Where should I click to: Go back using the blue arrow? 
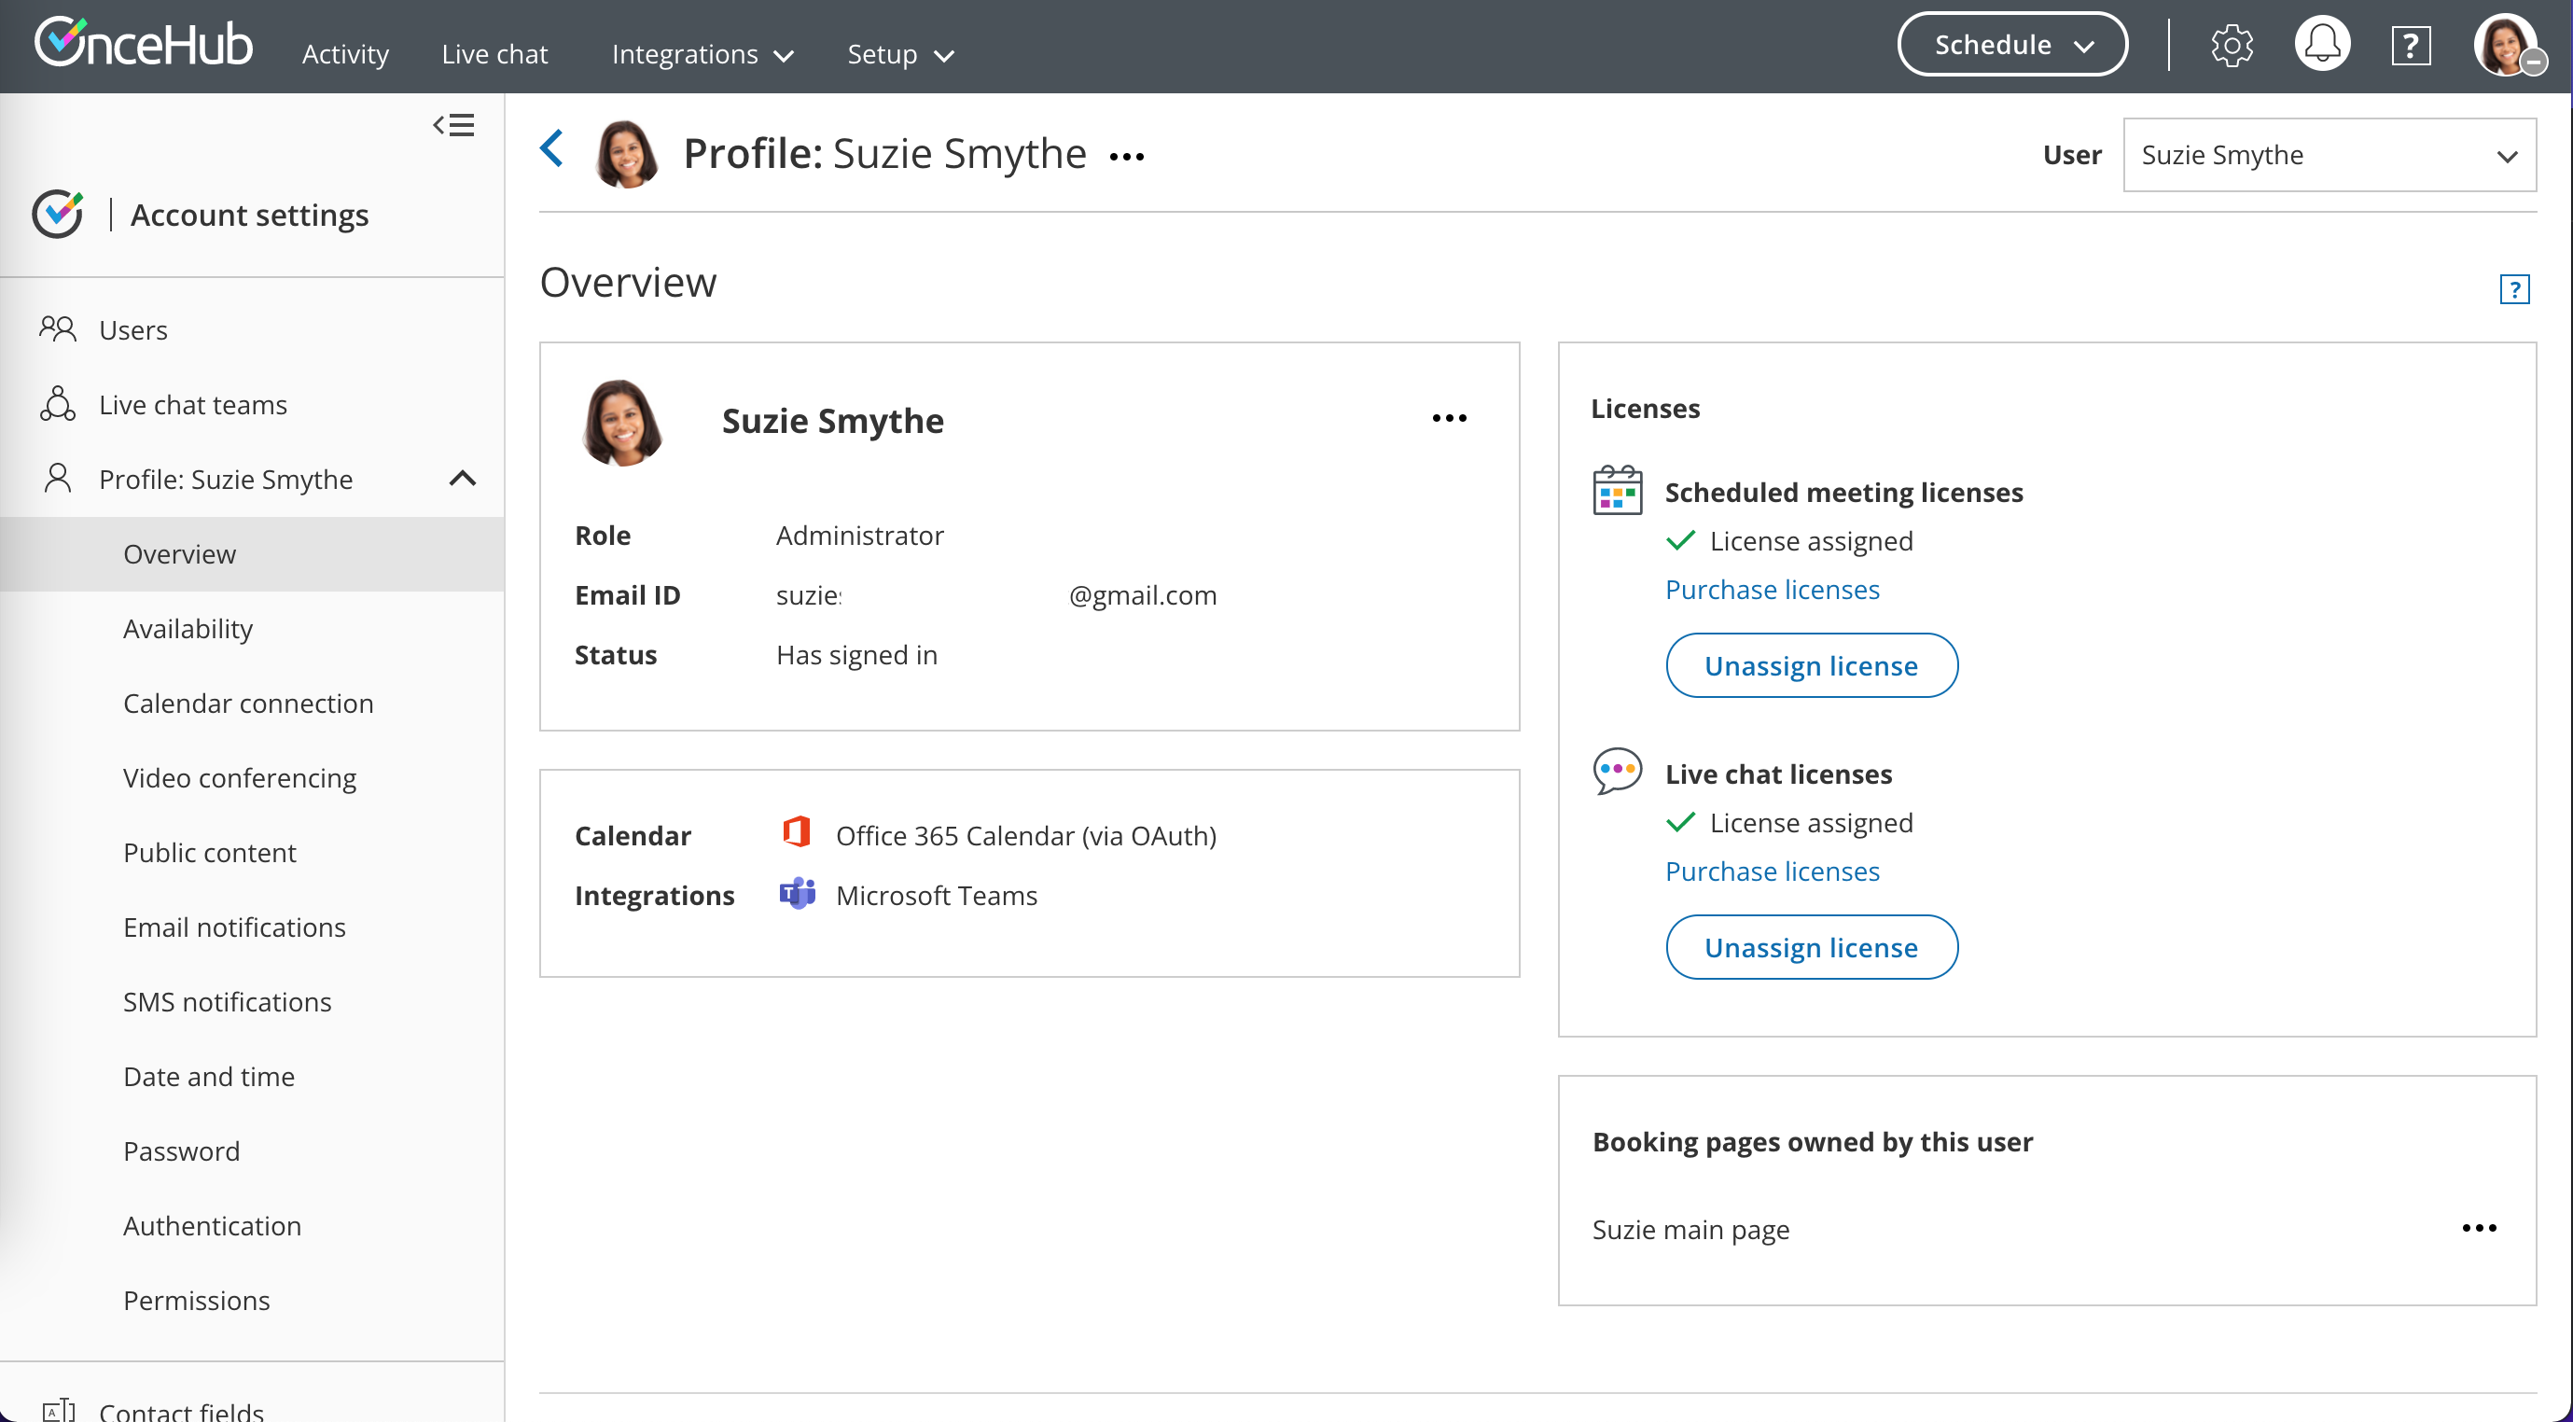(x=552, y=150)
